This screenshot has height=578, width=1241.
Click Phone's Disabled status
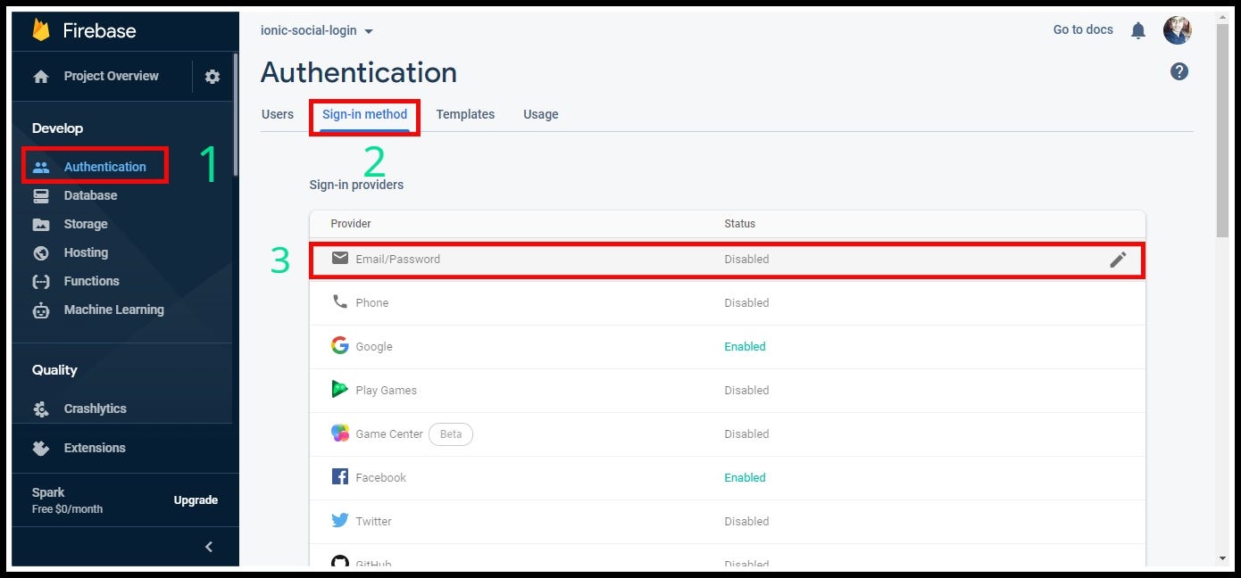[746, 302]
